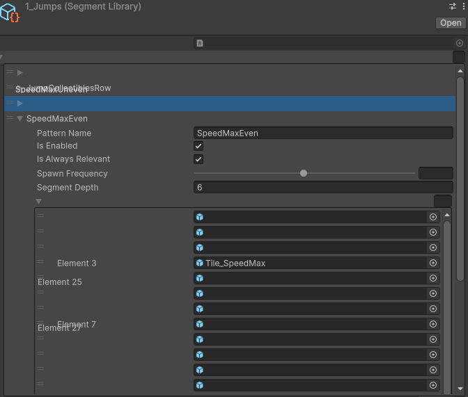468x397 pixels.
Task: Select the Element 3 list row label
Action: coord(77,264)
